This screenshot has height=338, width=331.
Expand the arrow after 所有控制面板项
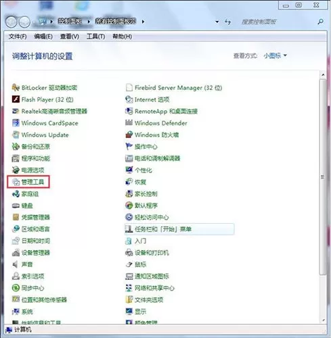(143, 22)
